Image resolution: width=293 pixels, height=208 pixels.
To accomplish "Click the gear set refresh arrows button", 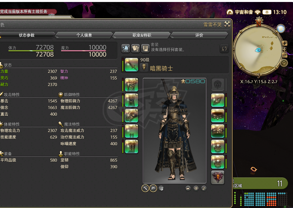I will pos(224,49).
